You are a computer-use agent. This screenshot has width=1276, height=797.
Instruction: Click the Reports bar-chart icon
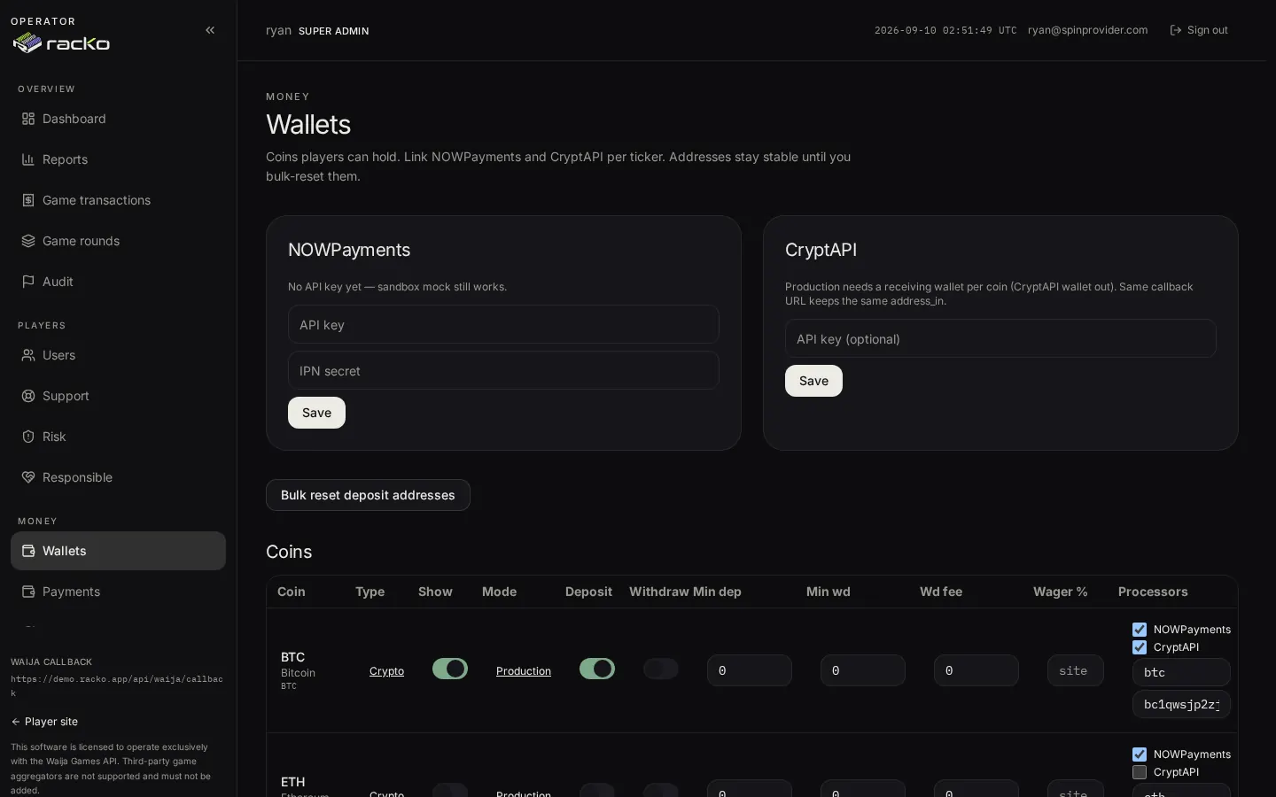point(28,159)
